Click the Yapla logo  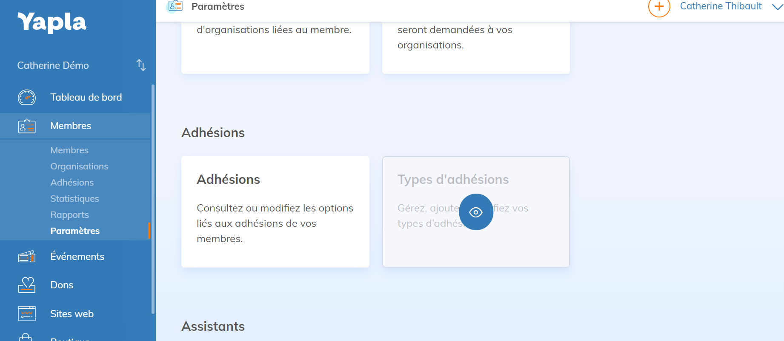pyautogui.click(x=52, y=22)
